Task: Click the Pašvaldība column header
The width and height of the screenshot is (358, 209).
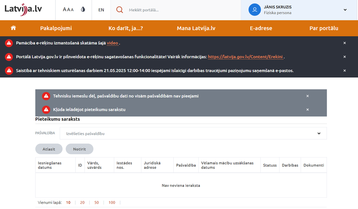Action: [x=186, y=165]
